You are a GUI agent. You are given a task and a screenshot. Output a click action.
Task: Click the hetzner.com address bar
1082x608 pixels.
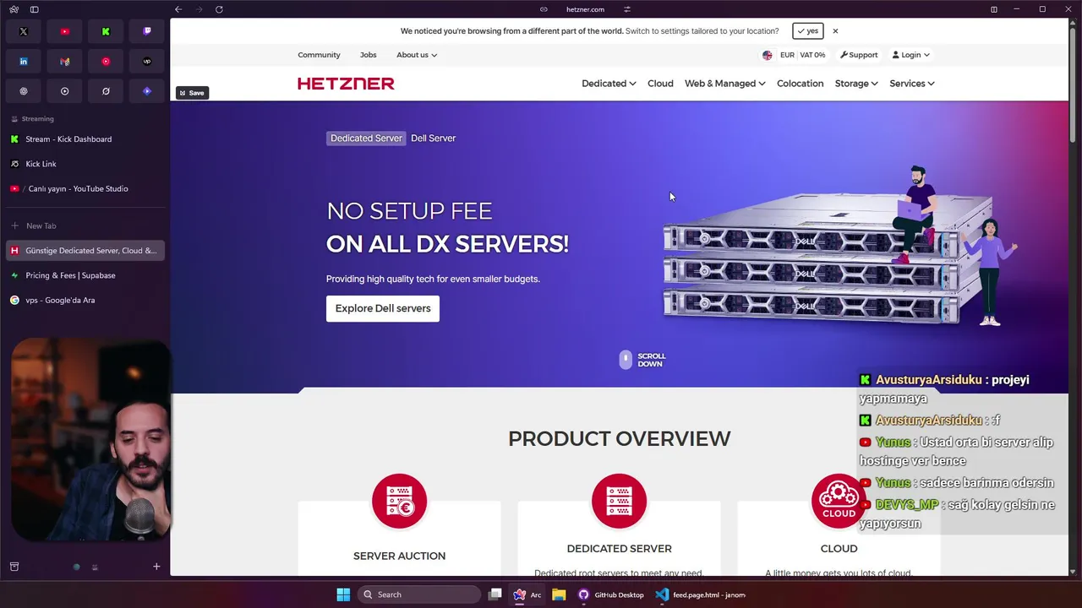click(585, 9)
